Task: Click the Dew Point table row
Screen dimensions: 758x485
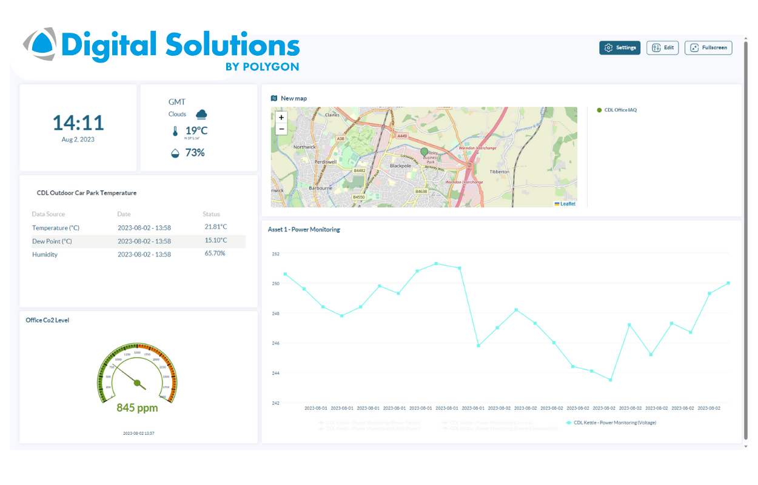Action: (x=138, y=241)
